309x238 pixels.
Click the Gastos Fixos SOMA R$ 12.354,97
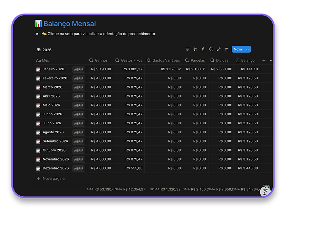tap(129, 189)
